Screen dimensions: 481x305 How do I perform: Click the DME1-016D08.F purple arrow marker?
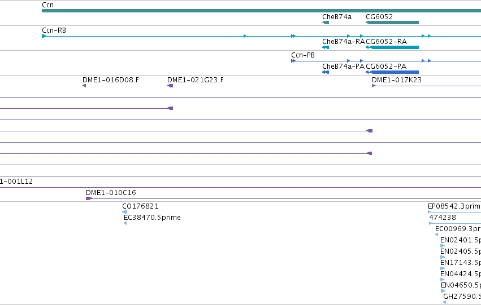[84, 86]
